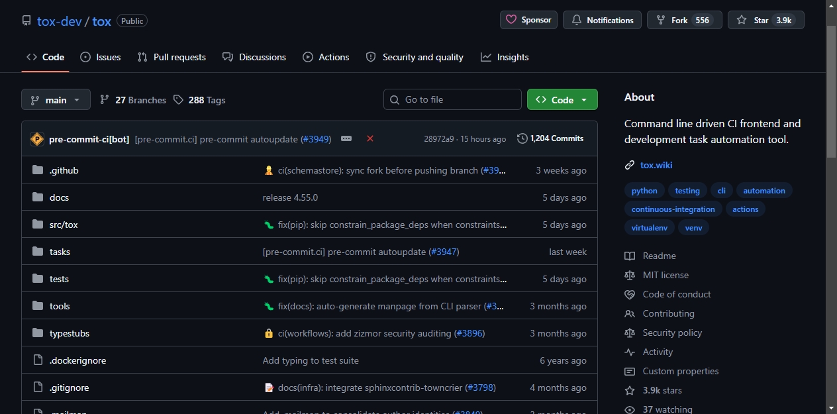837x414 pixels.
Task: Expand commit message with the ellipsis button
Action: [346, 138]
